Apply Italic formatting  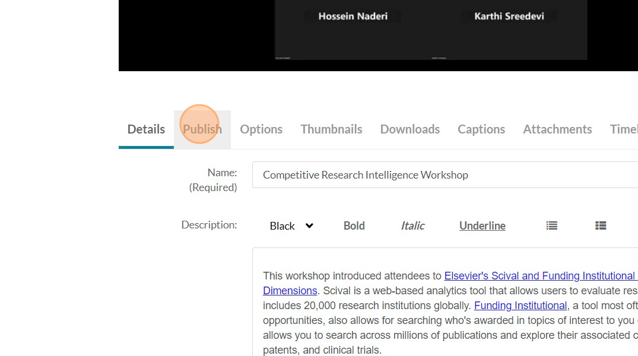(412, 226)
